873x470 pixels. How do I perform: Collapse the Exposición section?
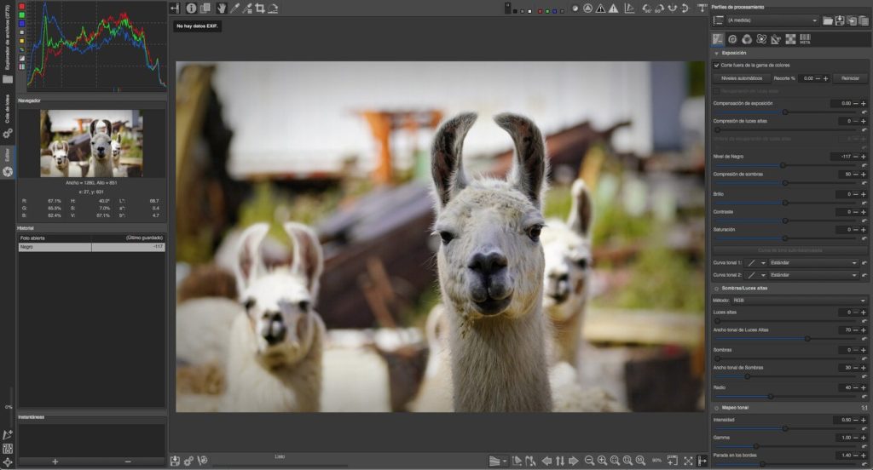pyautogui.click(x=716, y=53)
